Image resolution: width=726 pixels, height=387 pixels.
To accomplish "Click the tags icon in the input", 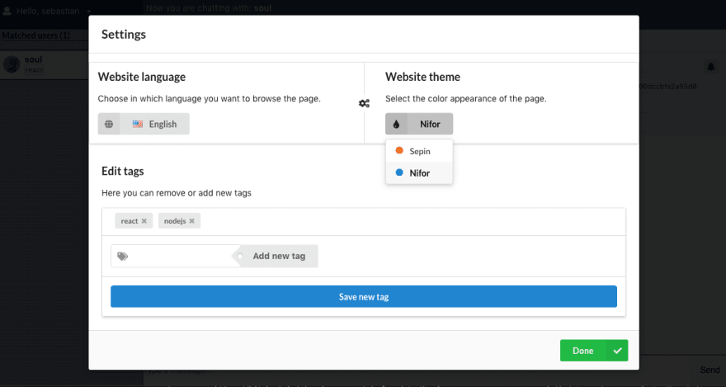I will (x=123, y=256).
